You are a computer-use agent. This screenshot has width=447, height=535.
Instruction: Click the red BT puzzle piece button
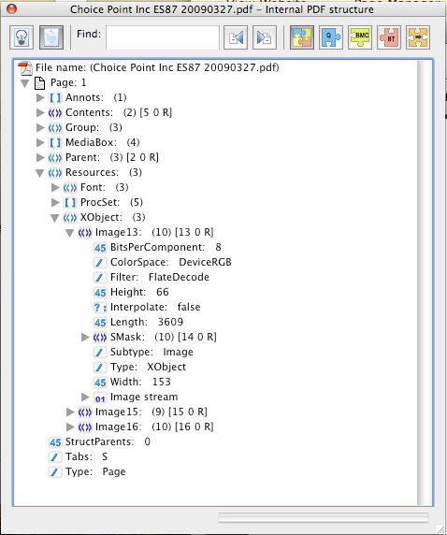389,36
